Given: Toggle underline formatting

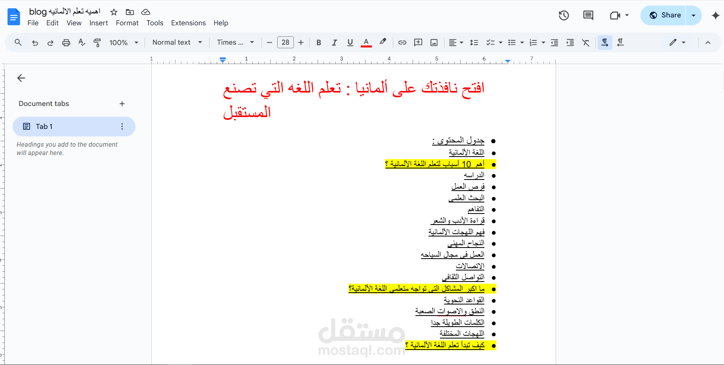Looking at the screenshot, I should tap(350, 42).
